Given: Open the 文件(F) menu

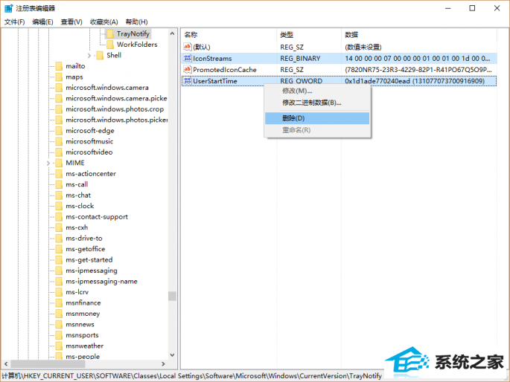Looking at the screenshot, I should tap(14, 22).
